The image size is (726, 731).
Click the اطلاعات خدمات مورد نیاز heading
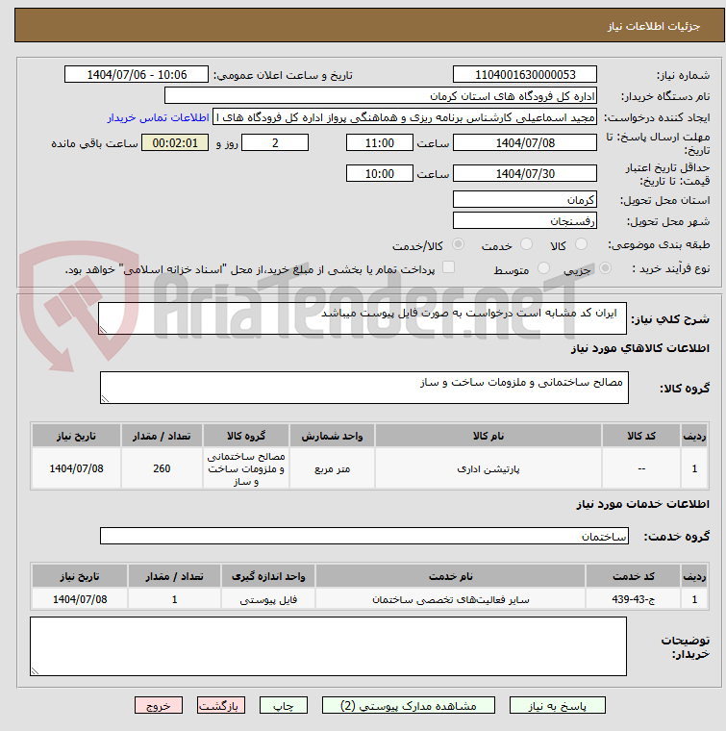643,504
